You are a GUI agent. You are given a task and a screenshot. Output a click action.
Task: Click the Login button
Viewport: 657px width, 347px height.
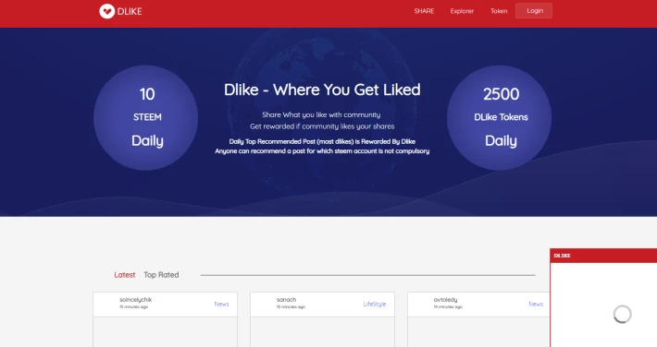534,11
